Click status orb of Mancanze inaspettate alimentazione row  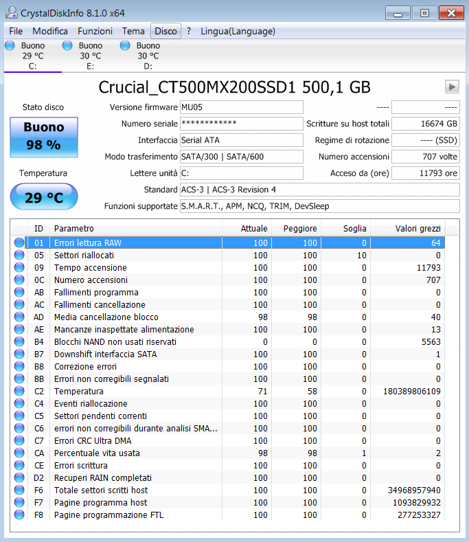[19, 330]
